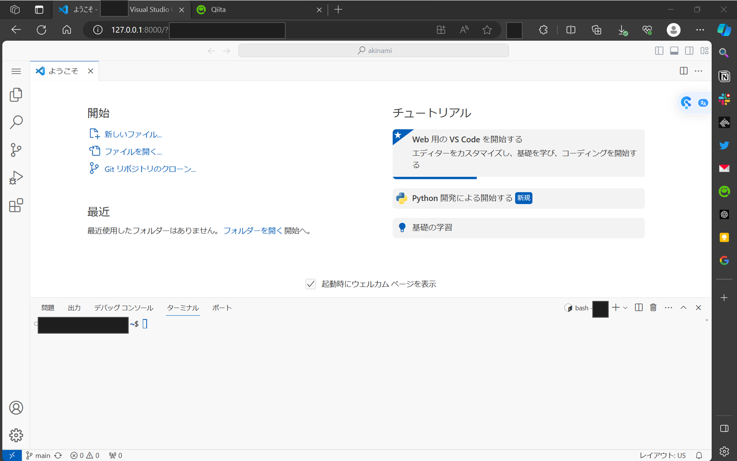Refresh the browser page
Viewport: 737px width, 461px height.
click(41, 30)
